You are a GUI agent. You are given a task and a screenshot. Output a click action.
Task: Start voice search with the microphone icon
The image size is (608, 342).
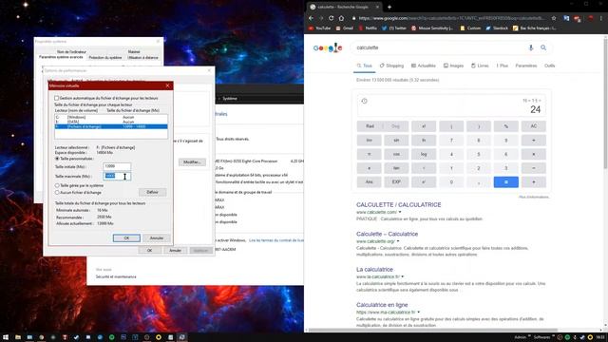click(531, 47)
